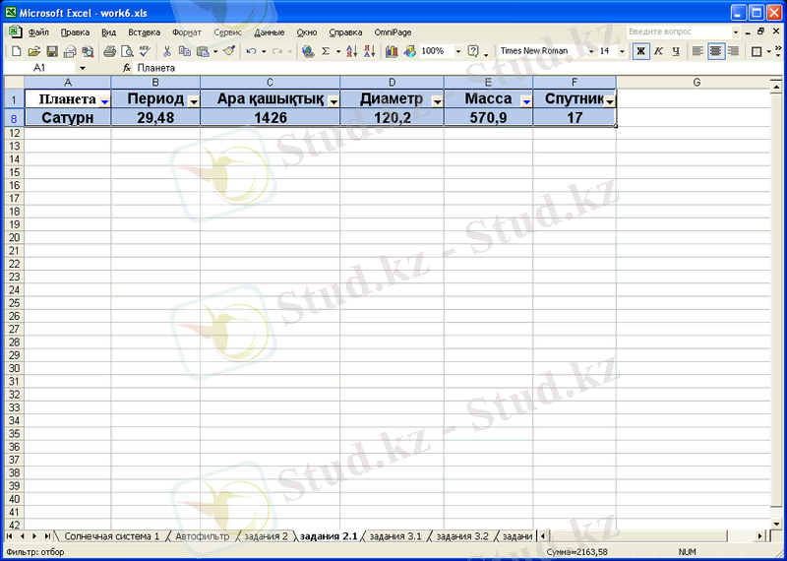
Task: Switch to задания 3.1 sheet tab
Action: point(395,536)
